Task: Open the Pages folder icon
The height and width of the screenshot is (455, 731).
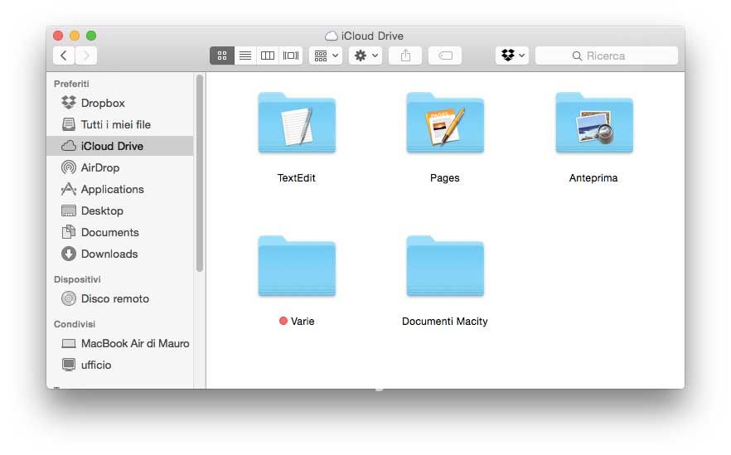Action: click(445, 123)
